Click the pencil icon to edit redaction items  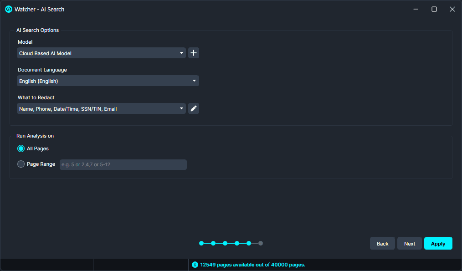[x=194, y=108]
